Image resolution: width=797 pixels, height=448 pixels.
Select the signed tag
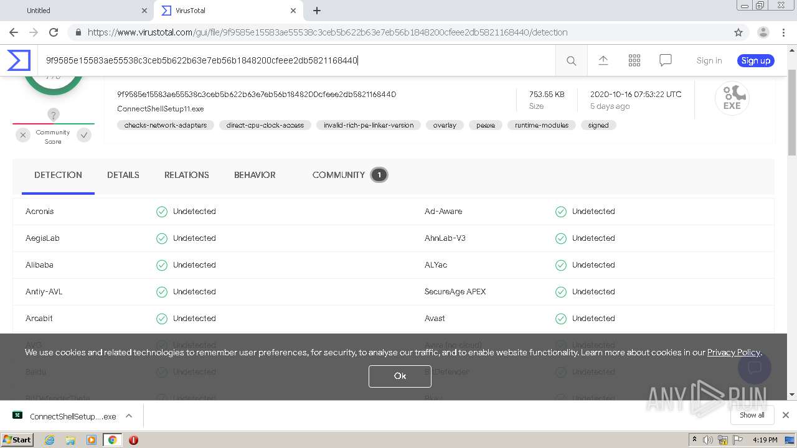pos(598,125)
